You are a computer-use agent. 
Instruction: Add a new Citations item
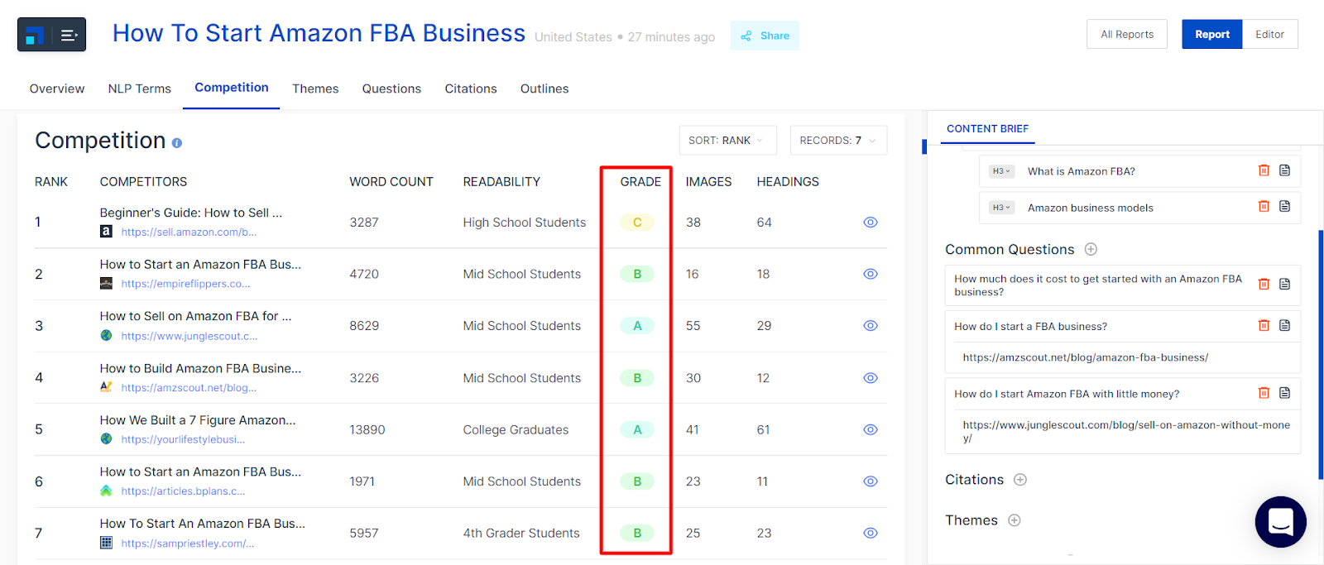tap(1020, 480)
